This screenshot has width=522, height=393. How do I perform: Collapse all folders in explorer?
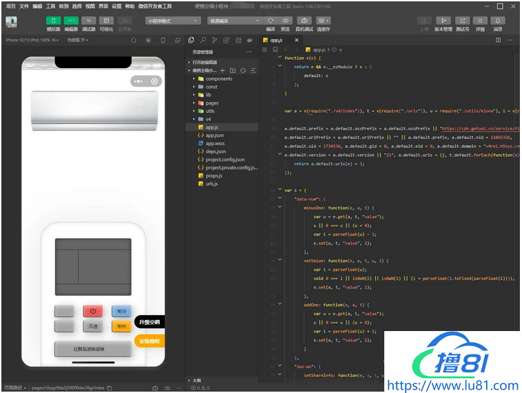pyautogui.click(x=253, y=70)
